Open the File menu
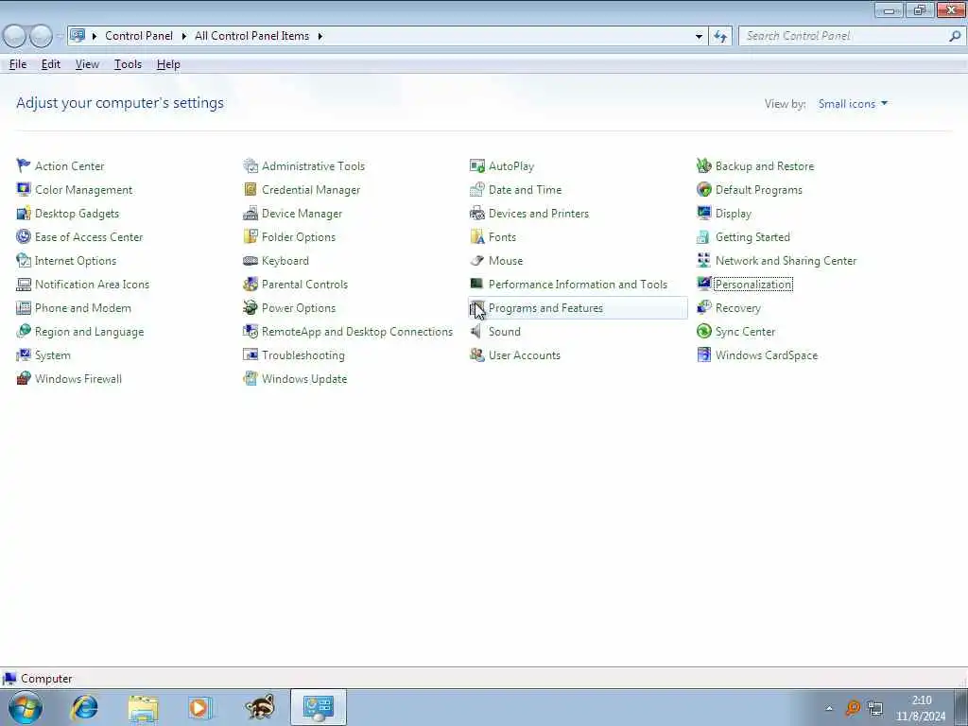The image size is (968, 726). click(18, 64)
